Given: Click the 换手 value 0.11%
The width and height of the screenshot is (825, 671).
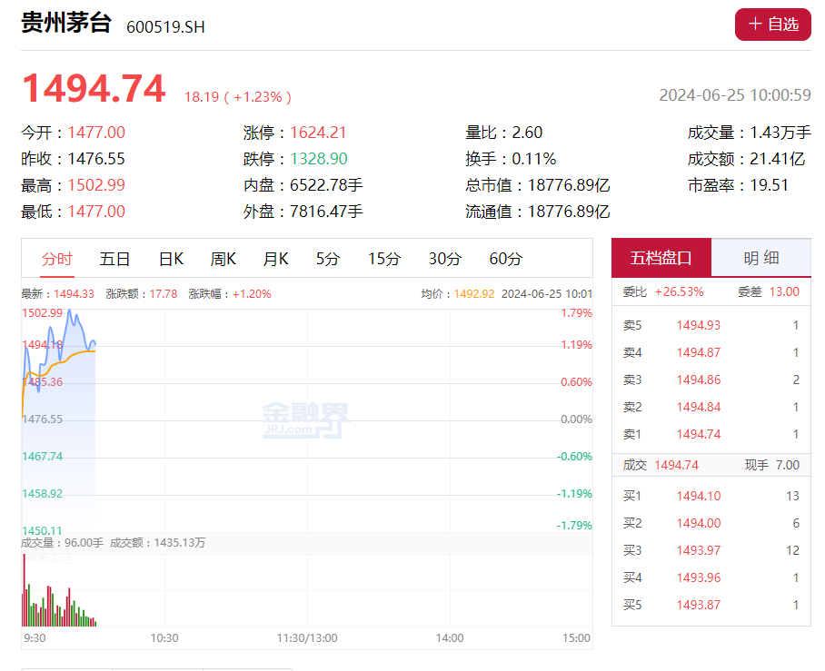Looking at the screenshot, I should tap(534, 159).
